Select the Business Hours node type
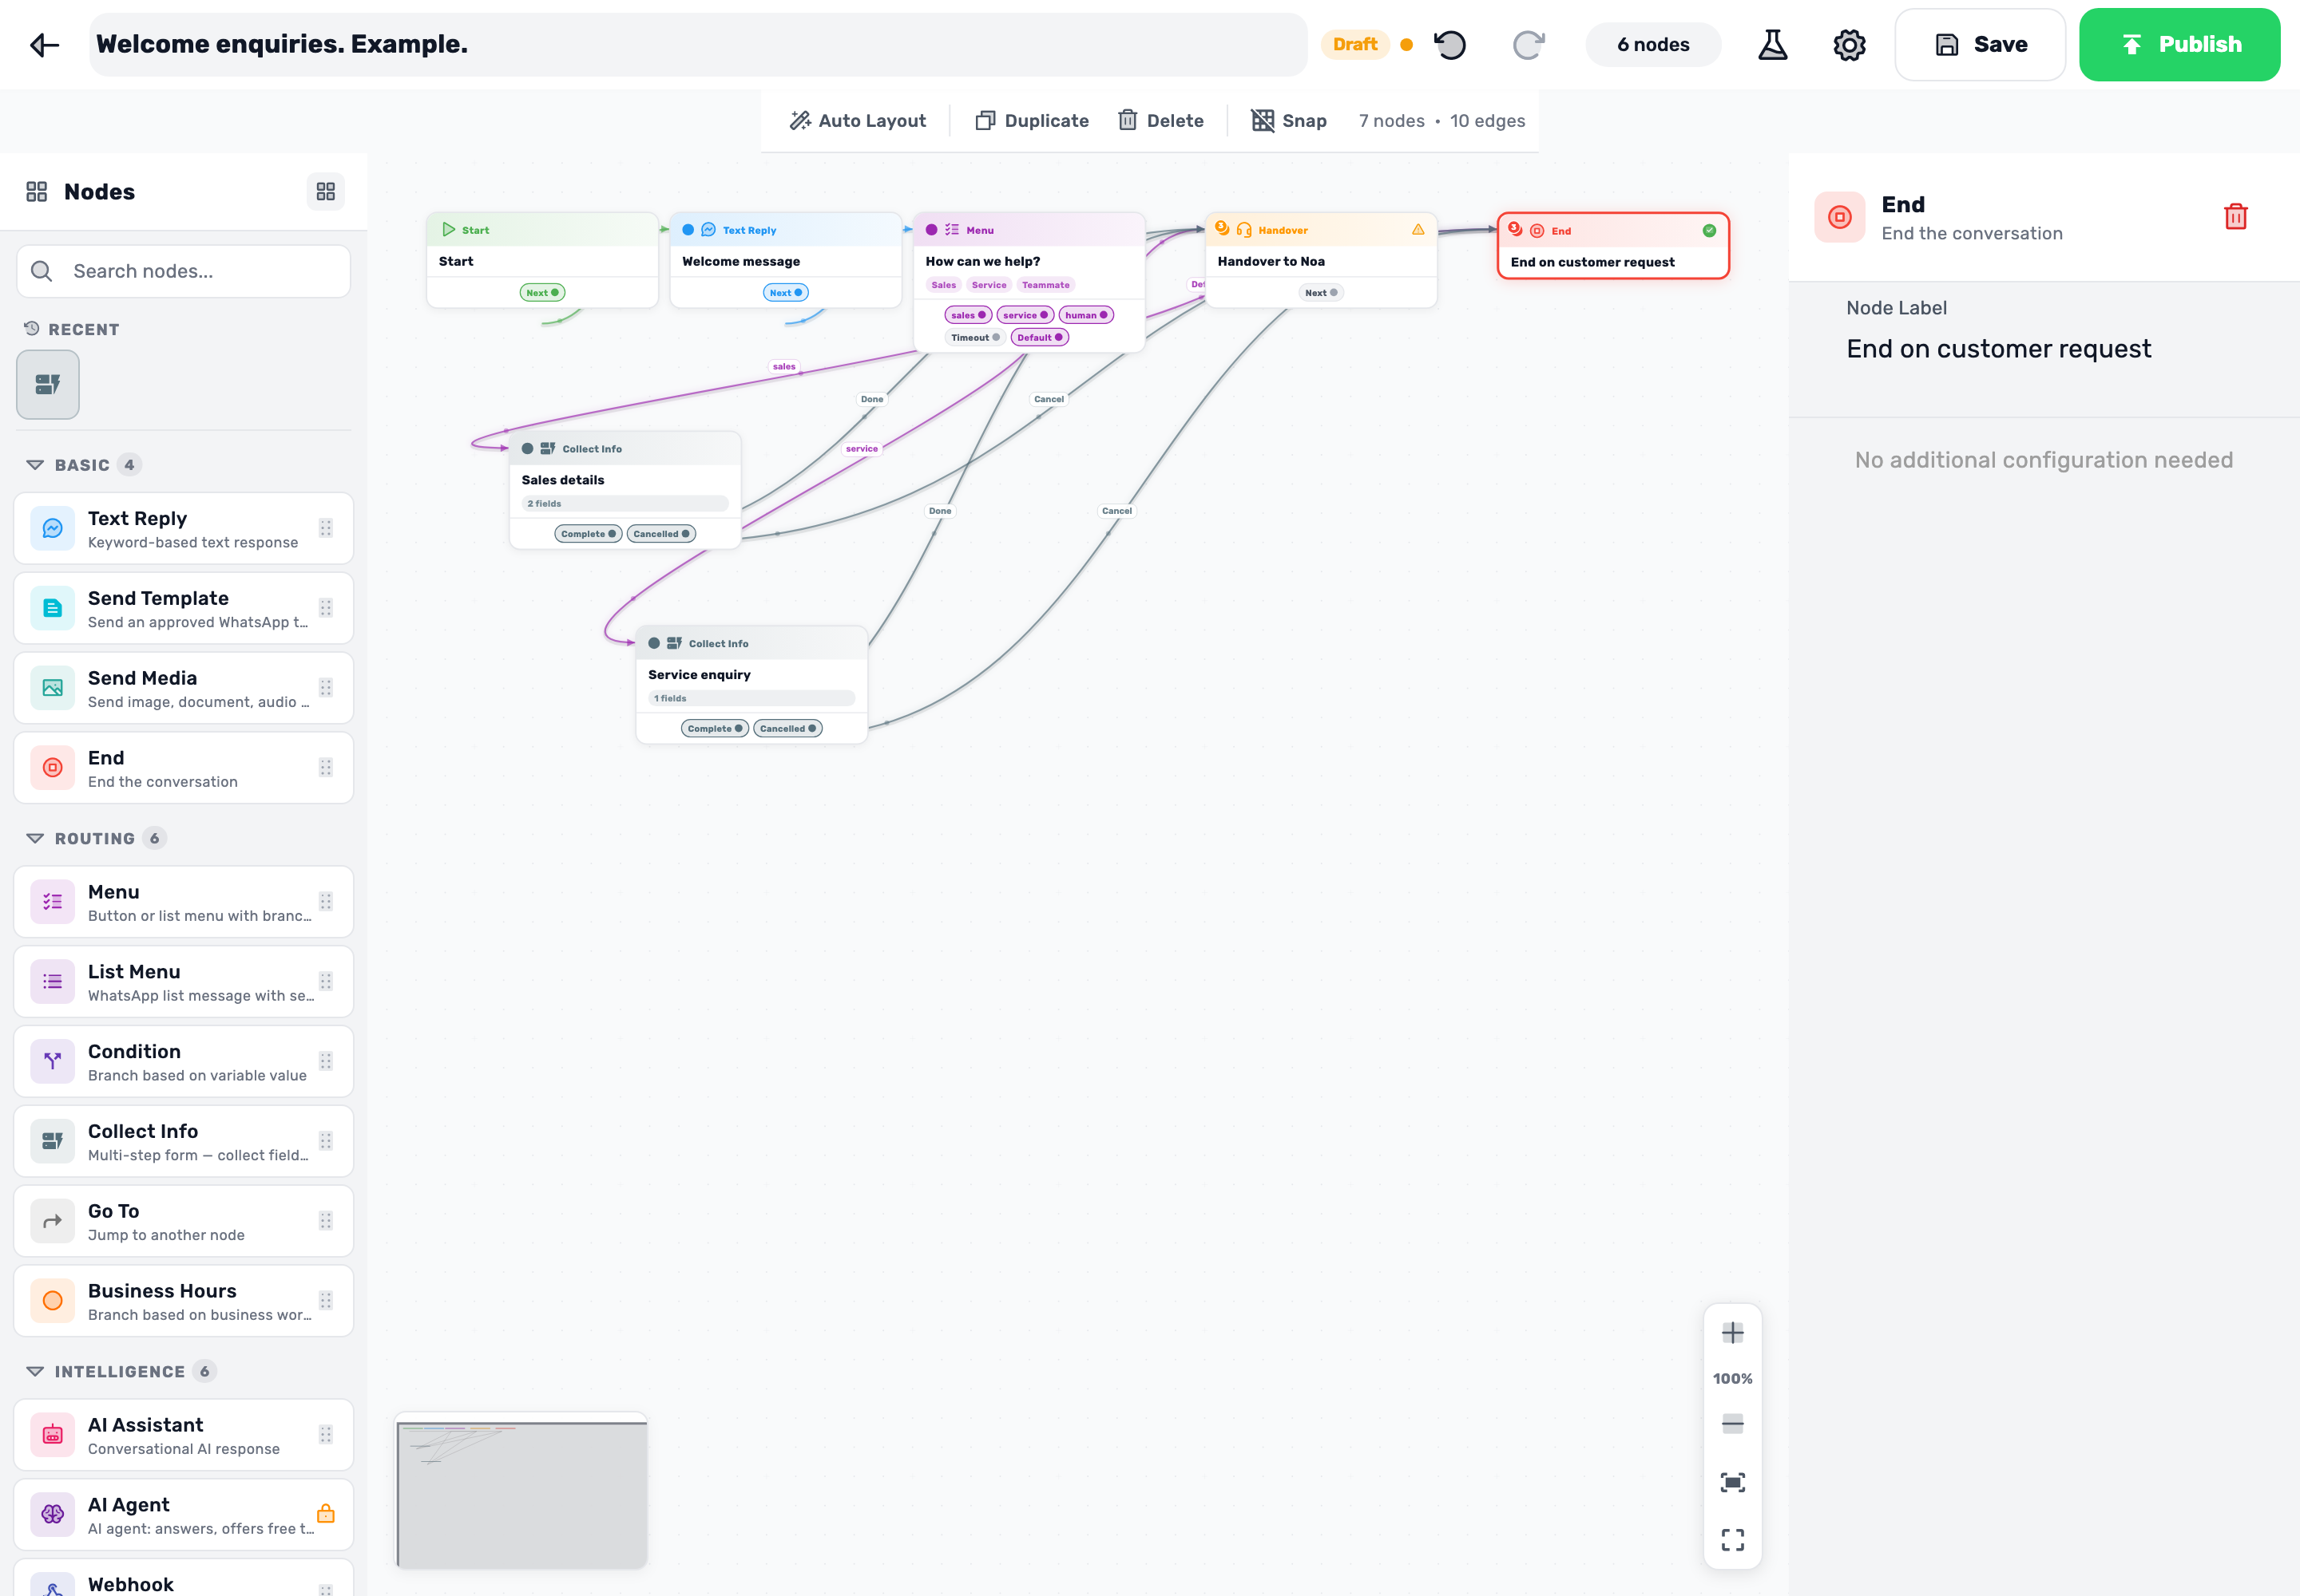This screenshot has width=2300, height=1596. click(x=183, y=1301)
